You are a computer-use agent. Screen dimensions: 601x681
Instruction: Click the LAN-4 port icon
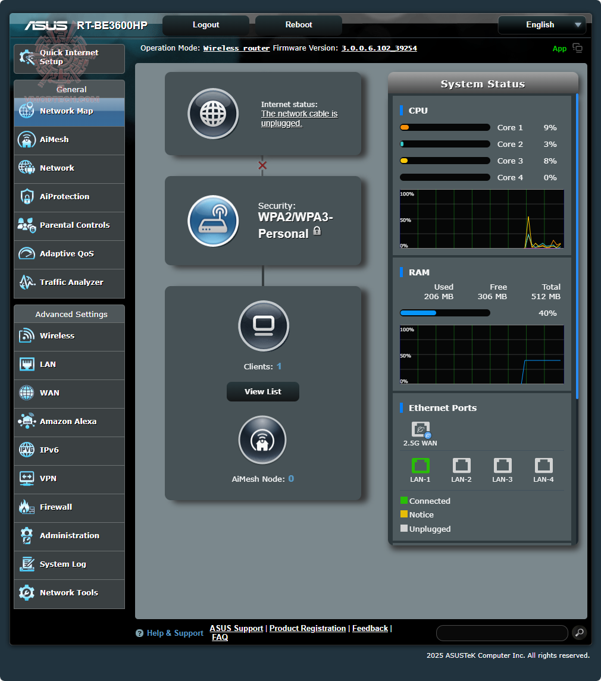coord(544,466)
